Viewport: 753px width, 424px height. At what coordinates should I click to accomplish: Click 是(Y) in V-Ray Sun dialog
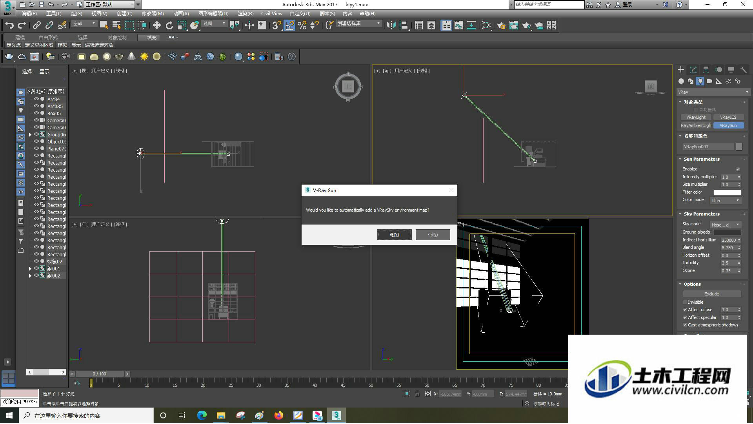394,235
